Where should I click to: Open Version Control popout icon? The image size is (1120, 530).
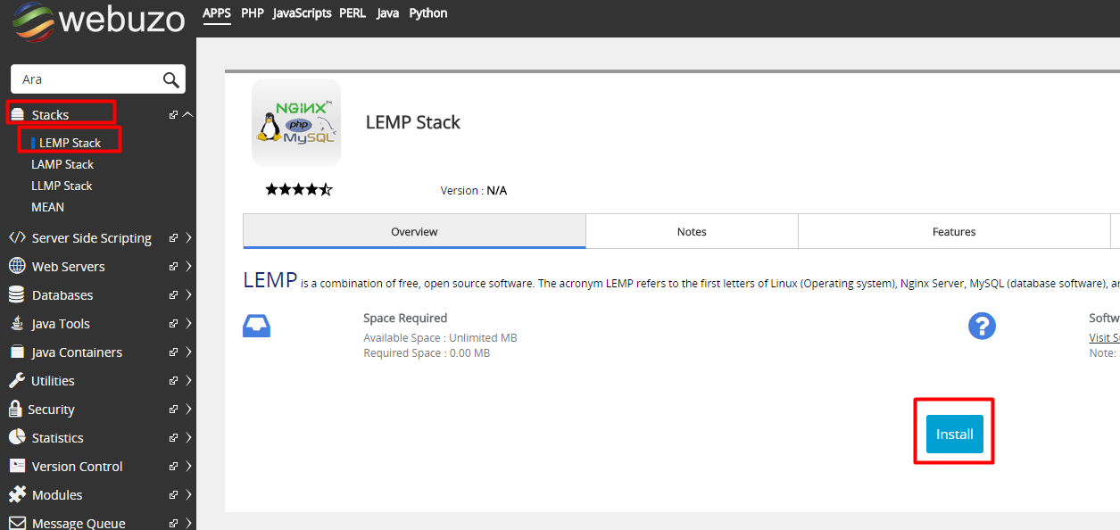point(174,467)
